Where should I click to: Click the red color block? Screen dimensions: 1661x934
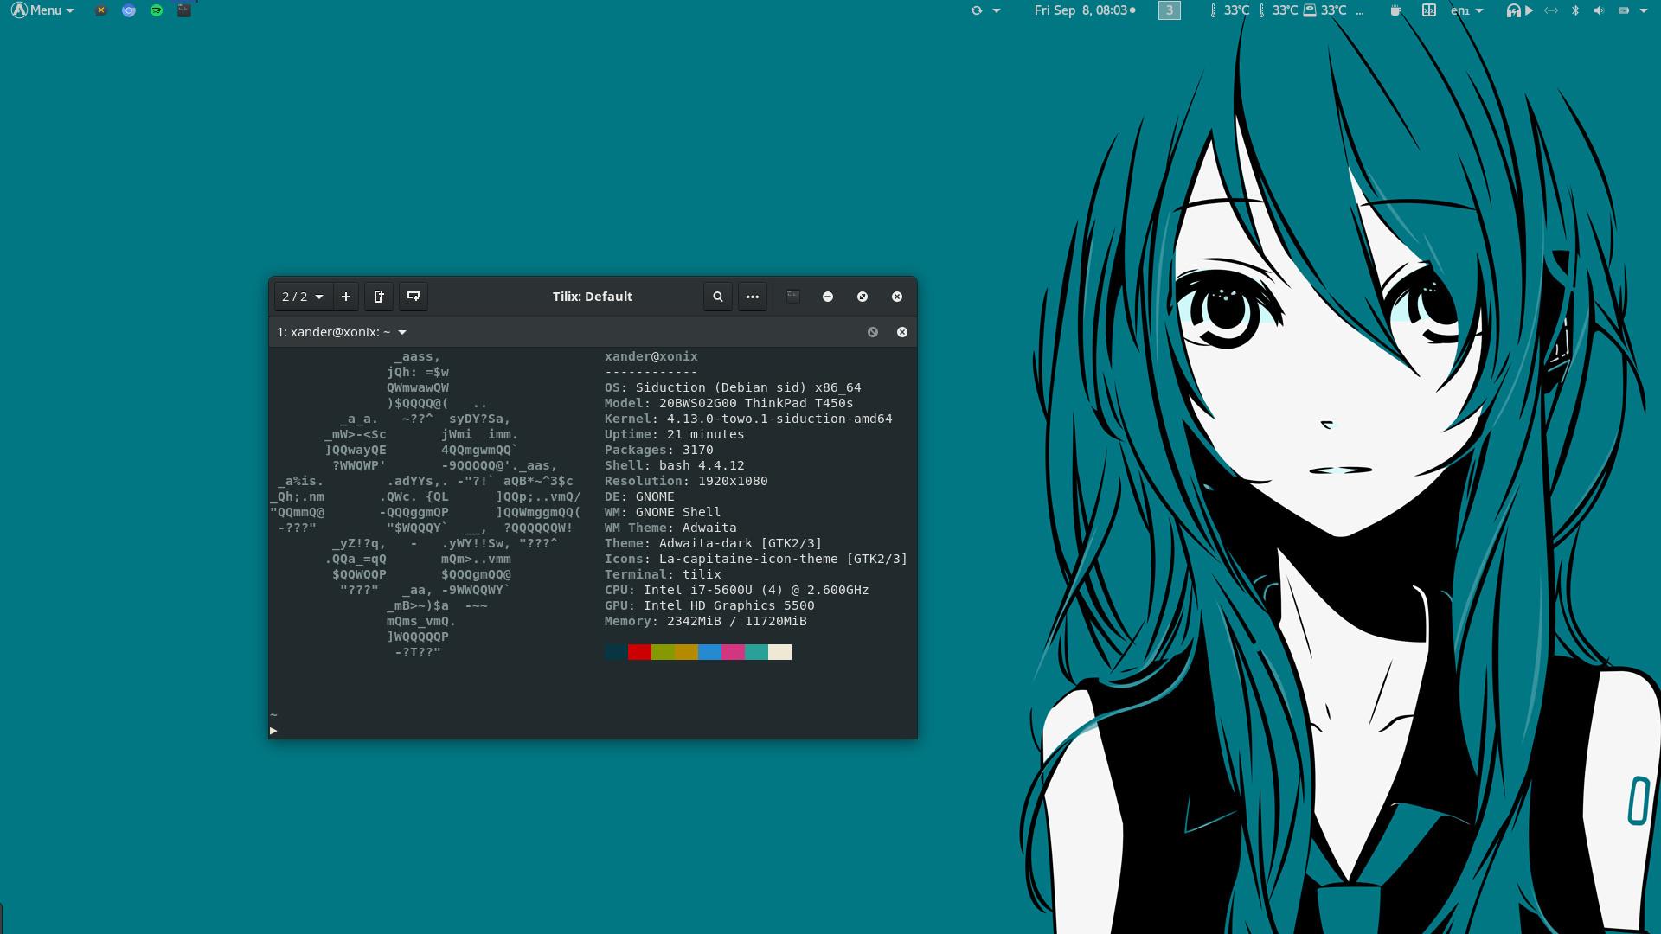[639, 652]
